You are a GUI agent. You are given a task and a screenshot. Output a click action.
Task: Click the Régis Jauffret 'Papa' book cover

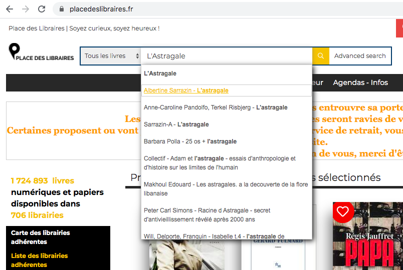(x=368, y=236)
